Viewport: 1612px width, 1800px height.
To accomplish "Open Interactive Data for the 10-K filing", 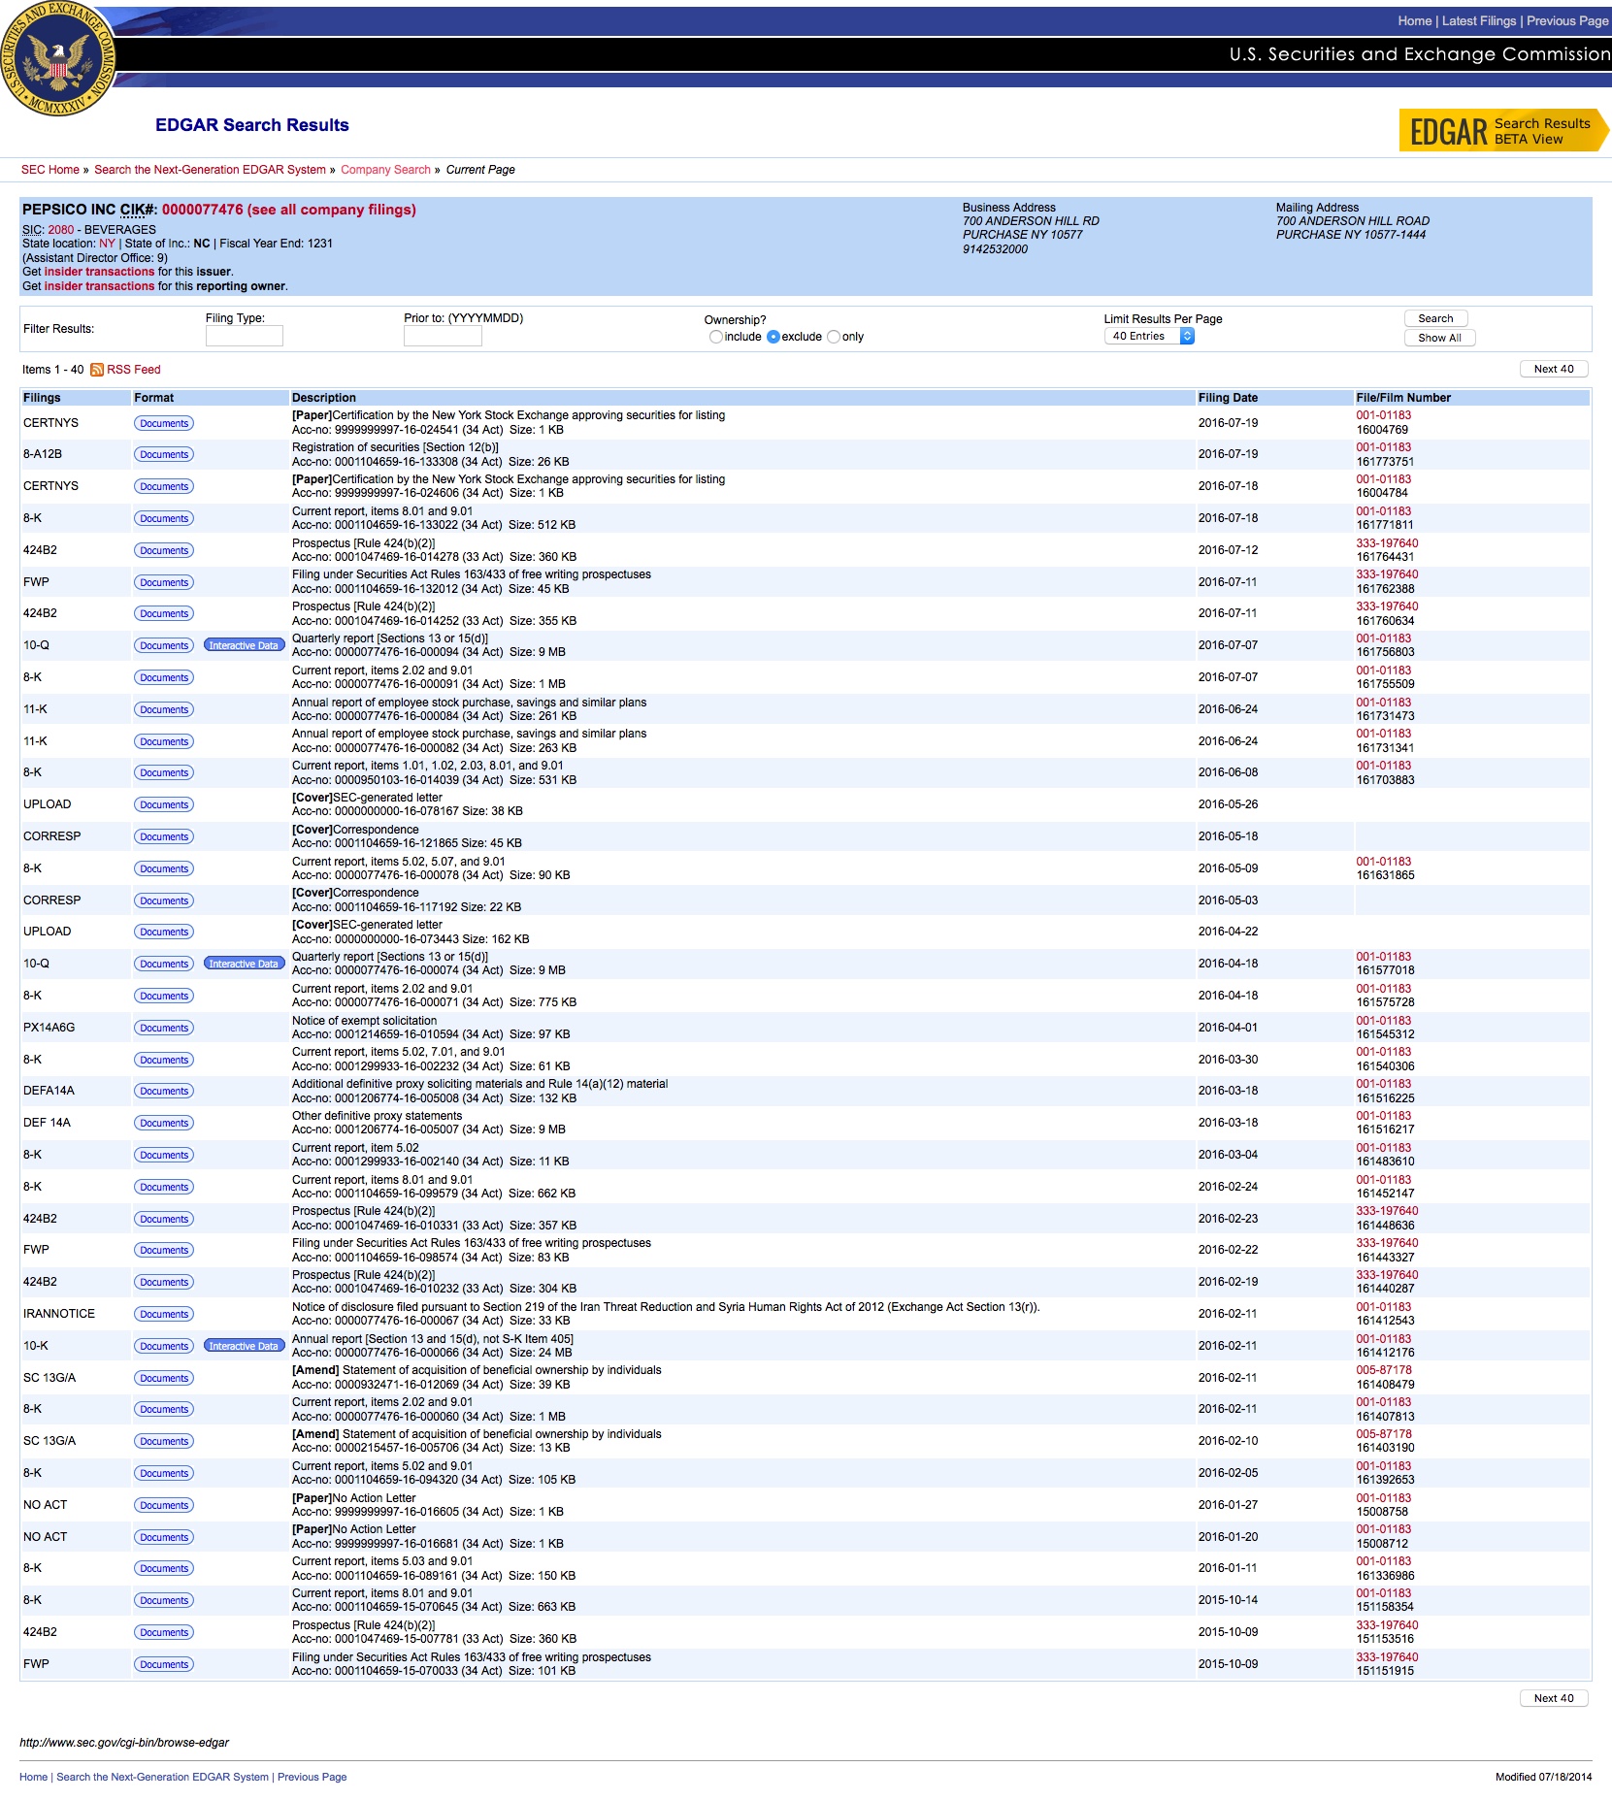I will [x=244, y=1346].
